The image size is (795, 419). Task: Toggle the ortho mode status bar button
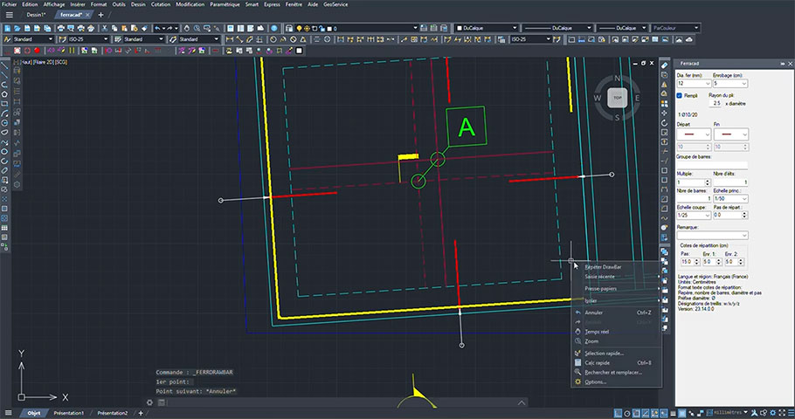pos(636,413)
